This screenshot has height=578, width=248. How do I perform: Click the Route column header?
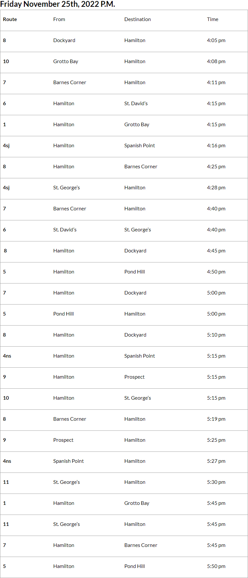[x=10, y=19]
